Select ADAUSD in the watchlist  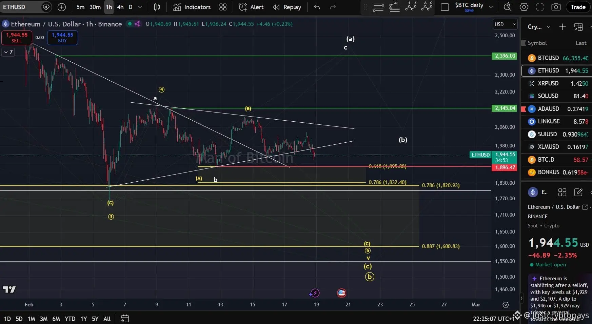pyautogui.click(x=557, y=109)
